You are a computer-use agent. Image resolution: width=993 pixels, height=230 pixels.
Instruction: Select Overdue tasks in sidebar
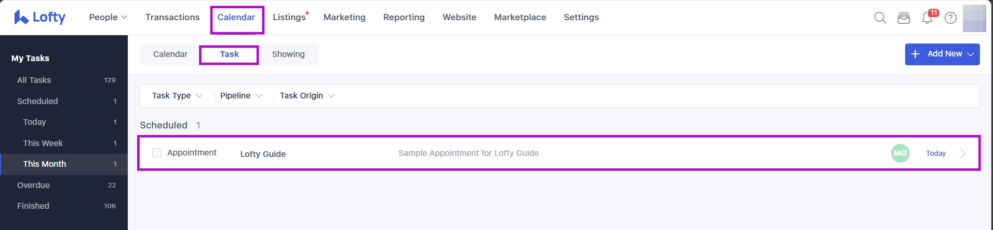click(x=33, y=185)
